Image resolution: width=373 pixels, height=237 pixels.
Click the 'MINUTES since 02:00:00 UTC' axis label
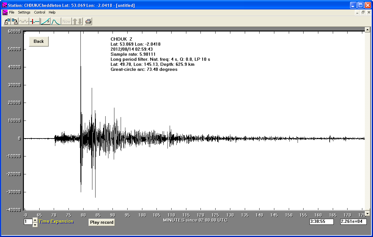pos(195,220)
